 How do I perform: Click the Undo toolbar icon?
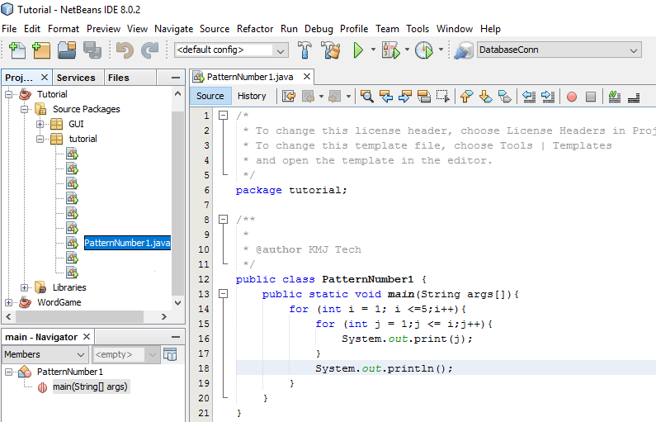125,50
